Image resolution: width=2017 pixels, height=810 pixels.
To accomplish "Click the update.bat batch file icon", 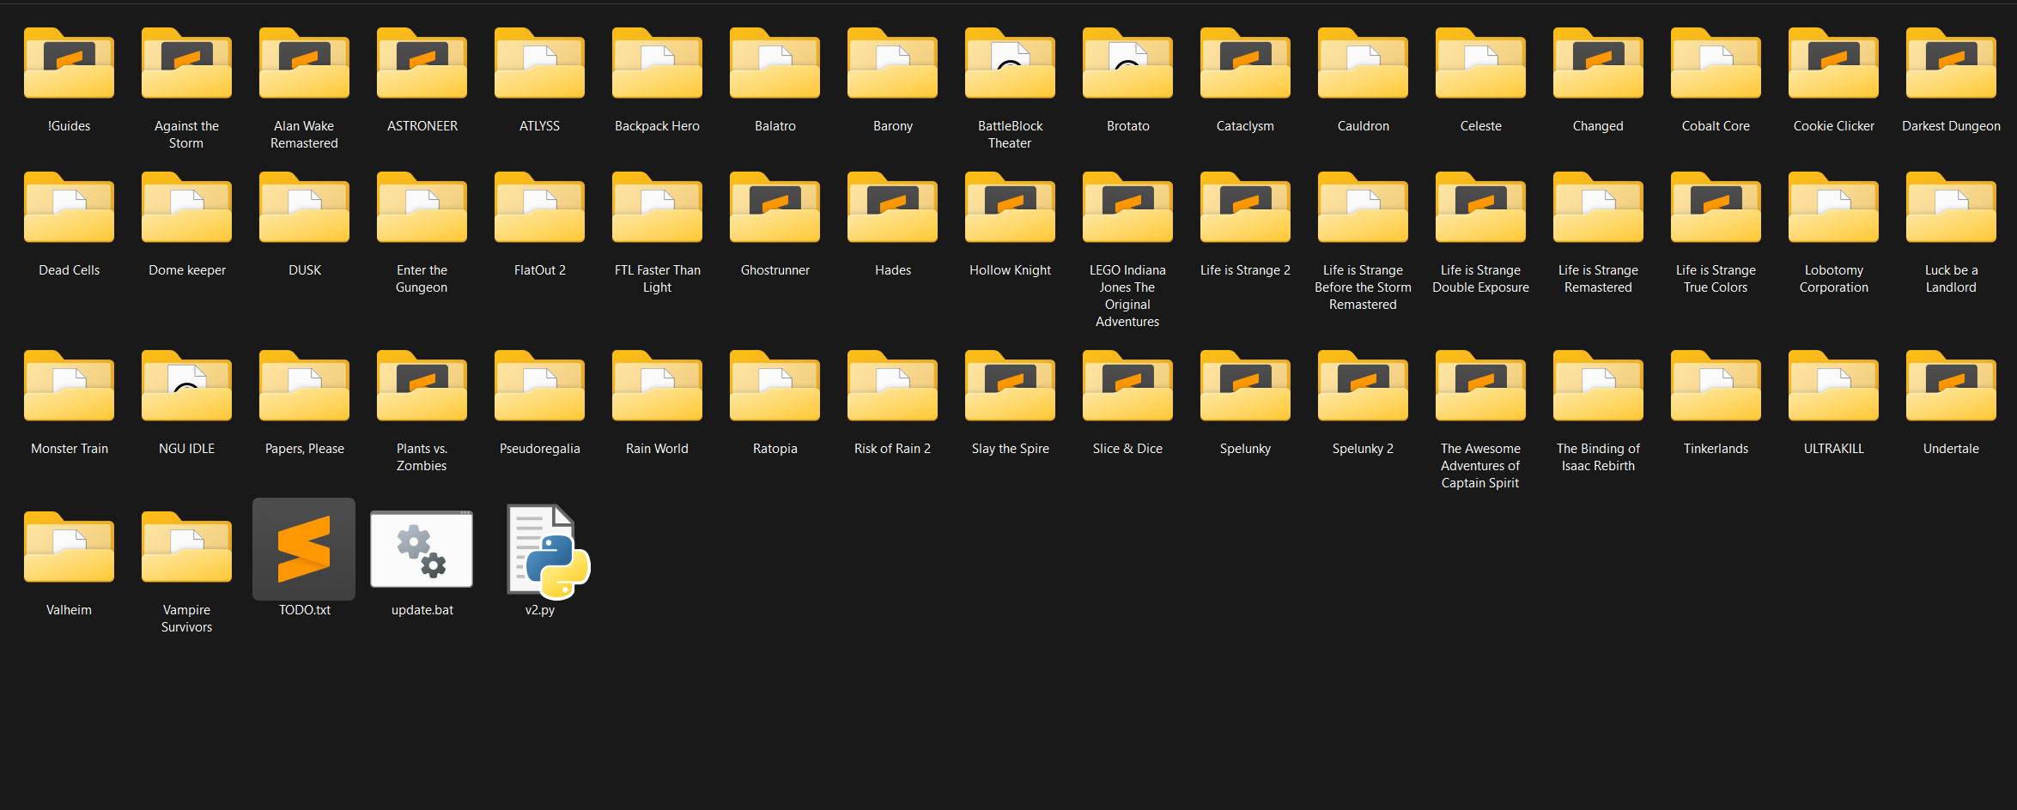I will [x=422, y=549].
